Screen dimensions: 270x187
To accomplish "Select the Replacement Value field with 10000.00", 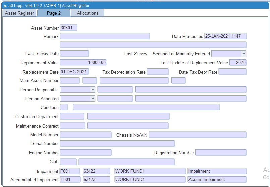I will click(x=83, y=63).
